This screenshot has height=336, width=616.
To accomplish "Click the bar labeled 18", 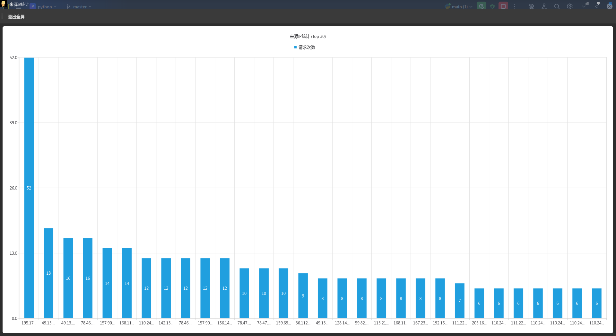I will tap(48, 273).
